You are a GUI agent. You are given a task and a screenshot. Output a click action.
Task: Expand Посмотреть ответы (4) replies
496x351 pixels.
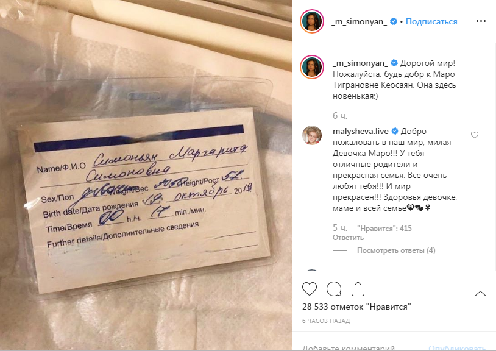396,250
